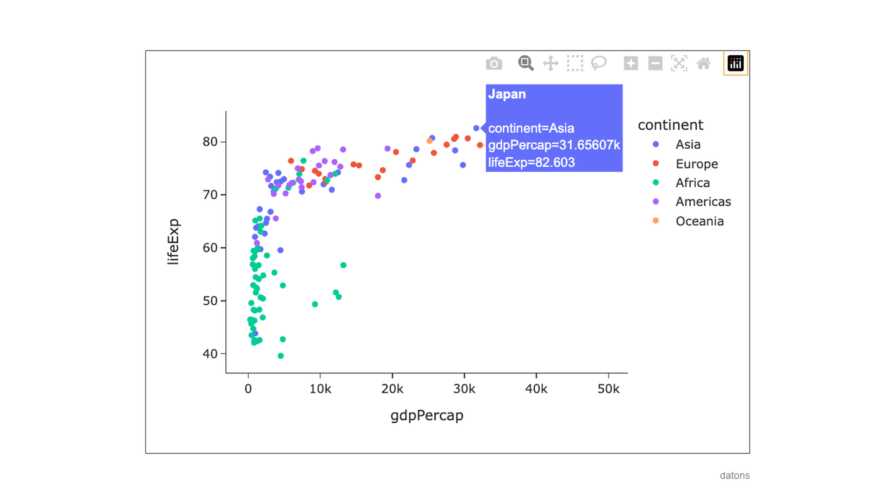Click the highlighted Plotly logo icon
The image size is (896, 504).
[735, 63]
